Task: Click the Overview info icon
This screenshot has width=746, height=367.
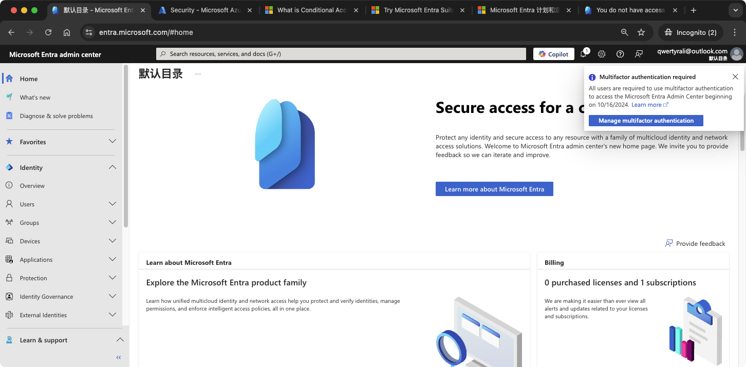Action: point(9,185)
